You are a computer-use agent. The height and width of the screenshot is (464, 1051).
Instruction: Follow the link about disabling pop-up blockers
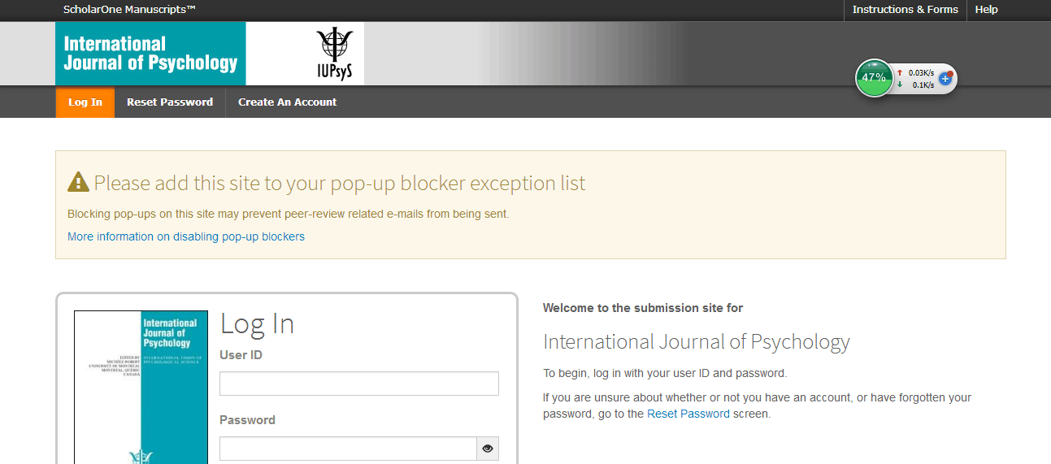[186, 236]
